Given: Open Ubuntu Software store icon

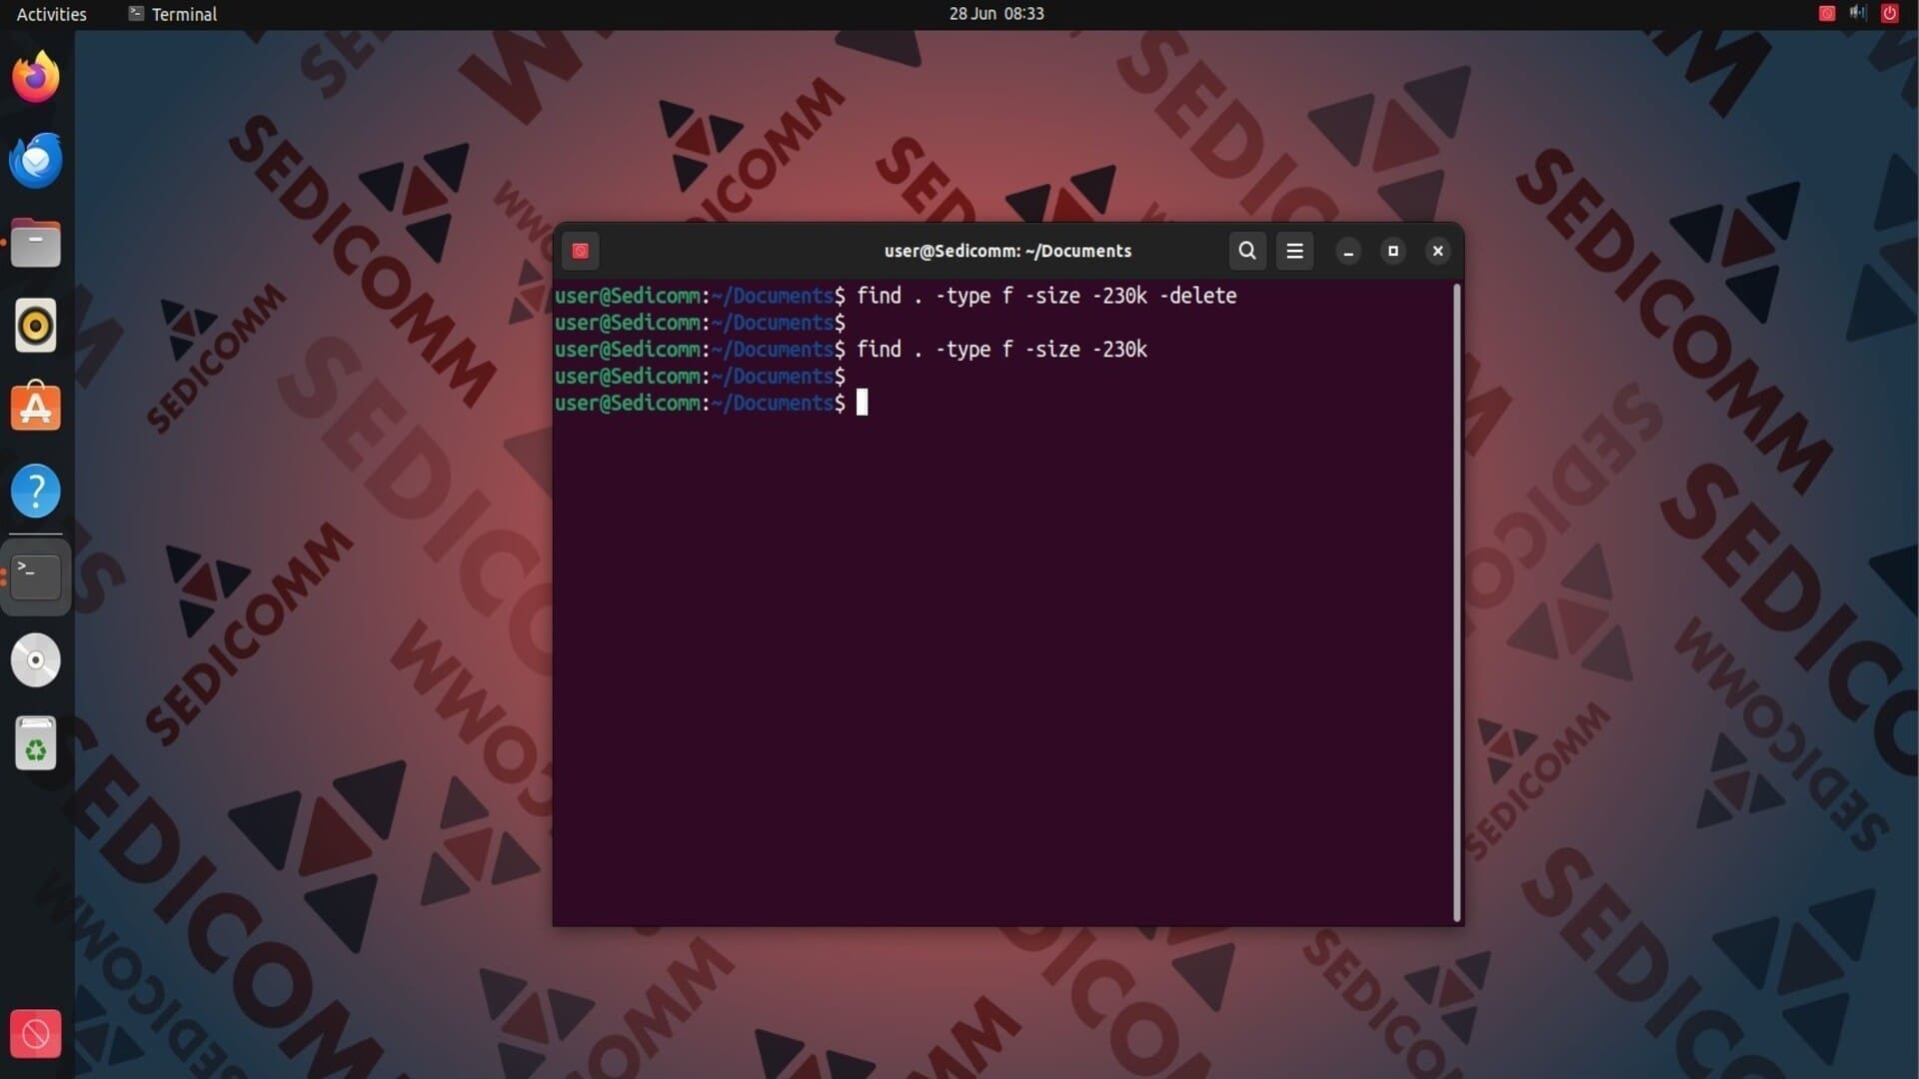Looking at the screenshot, I should click(x=36, y=408).
